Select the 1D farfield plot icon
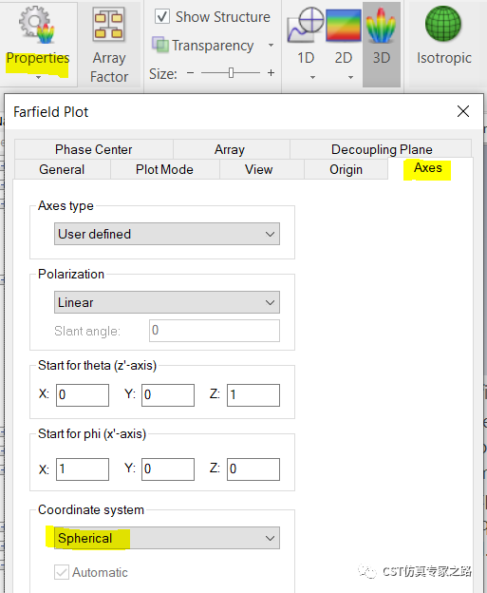Image resolution: width=487 pixels, height=593 pixels. pos(306,25)
